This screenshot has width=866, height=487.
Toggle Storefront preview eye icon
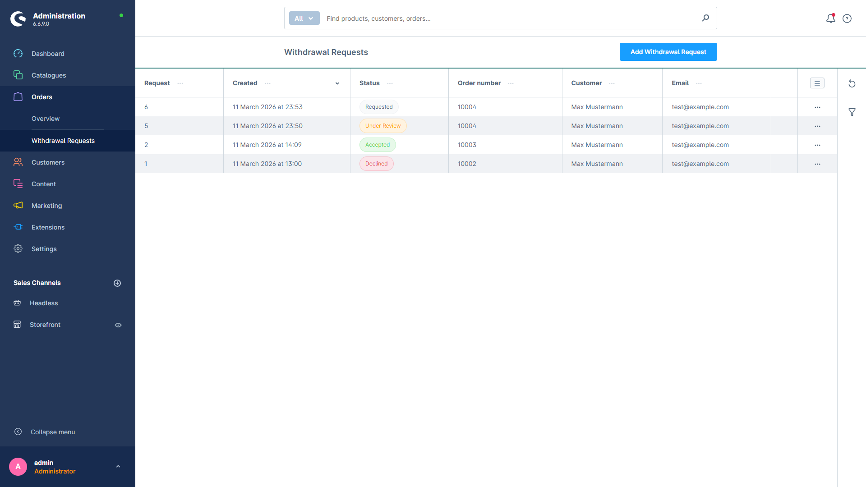coord(118,325)
